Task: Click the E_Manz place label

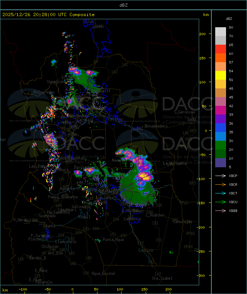Action: (x=41, y=271)
